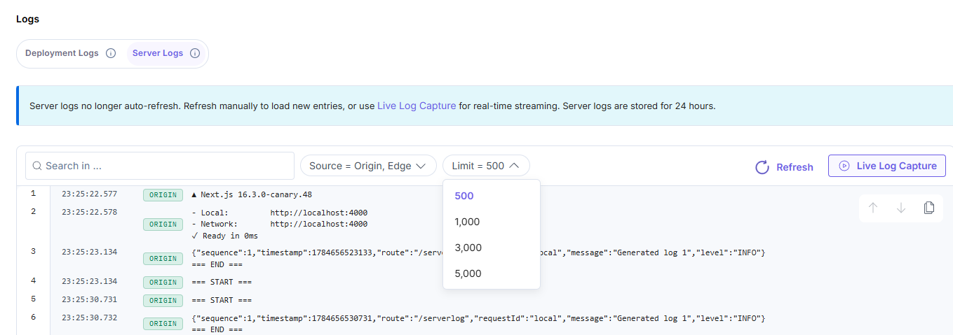Click the play icon in Live Log Capture
Screen dimensions: 953x335
(x=844, y=166)
